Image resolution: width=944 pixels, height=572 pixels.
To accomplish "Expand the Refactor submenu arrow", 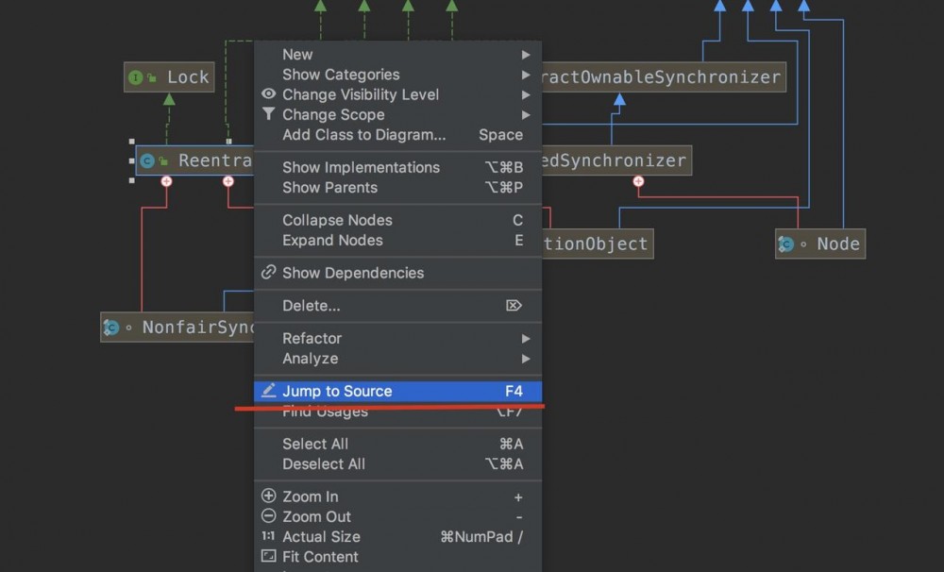I will (526, 338).
